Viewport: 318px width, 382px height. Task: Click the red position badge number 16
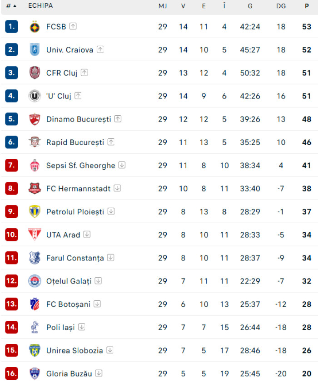pyautogui.click(x=11, y=373)
